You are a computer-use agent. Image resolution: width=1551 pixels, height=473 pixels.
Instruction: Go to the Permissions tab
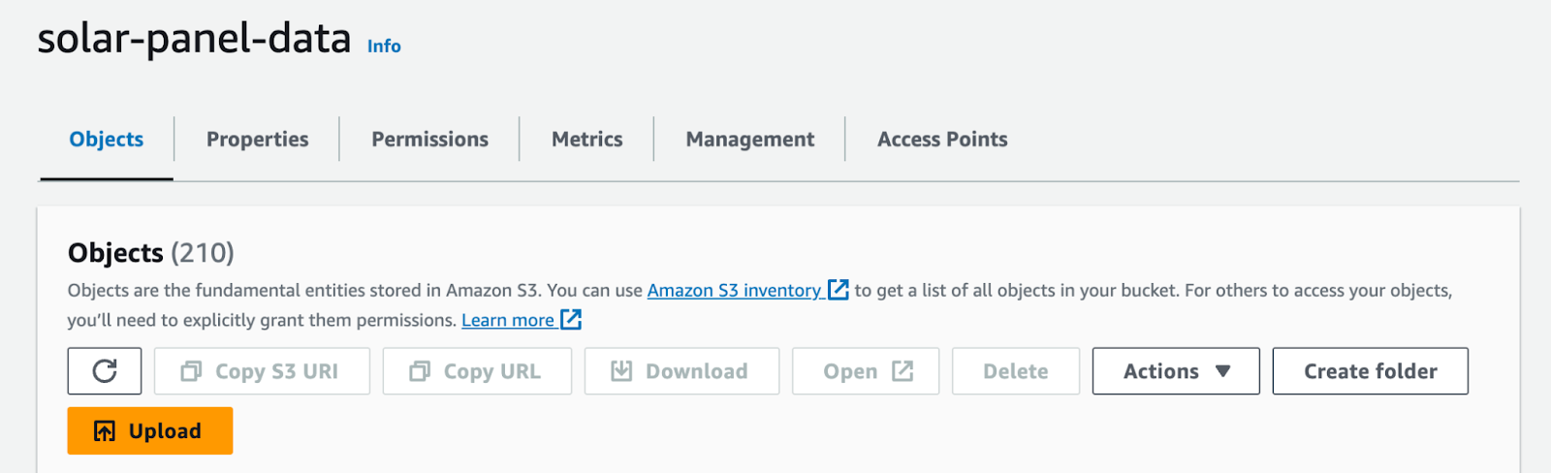click(430, 140)
